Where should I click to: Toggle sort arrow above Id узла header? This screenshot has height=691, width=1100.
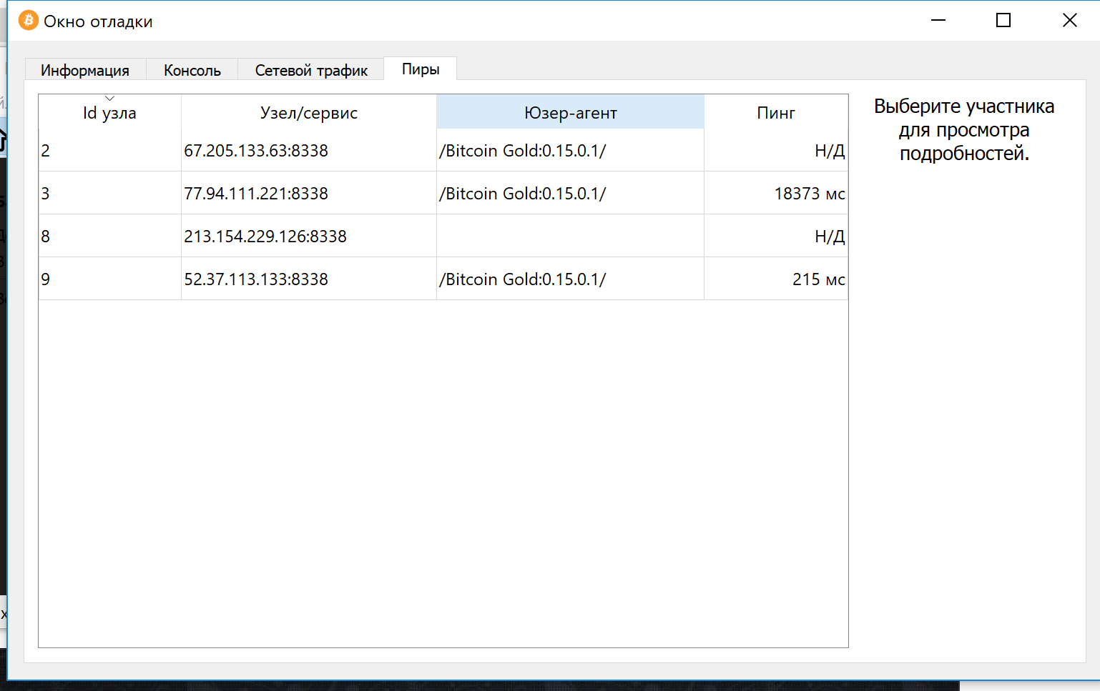pos(109,98)
